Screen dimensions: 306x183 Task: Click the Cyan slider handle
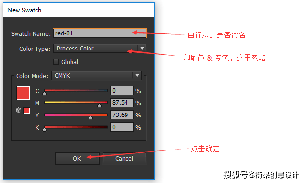click(x=44, y=93)
